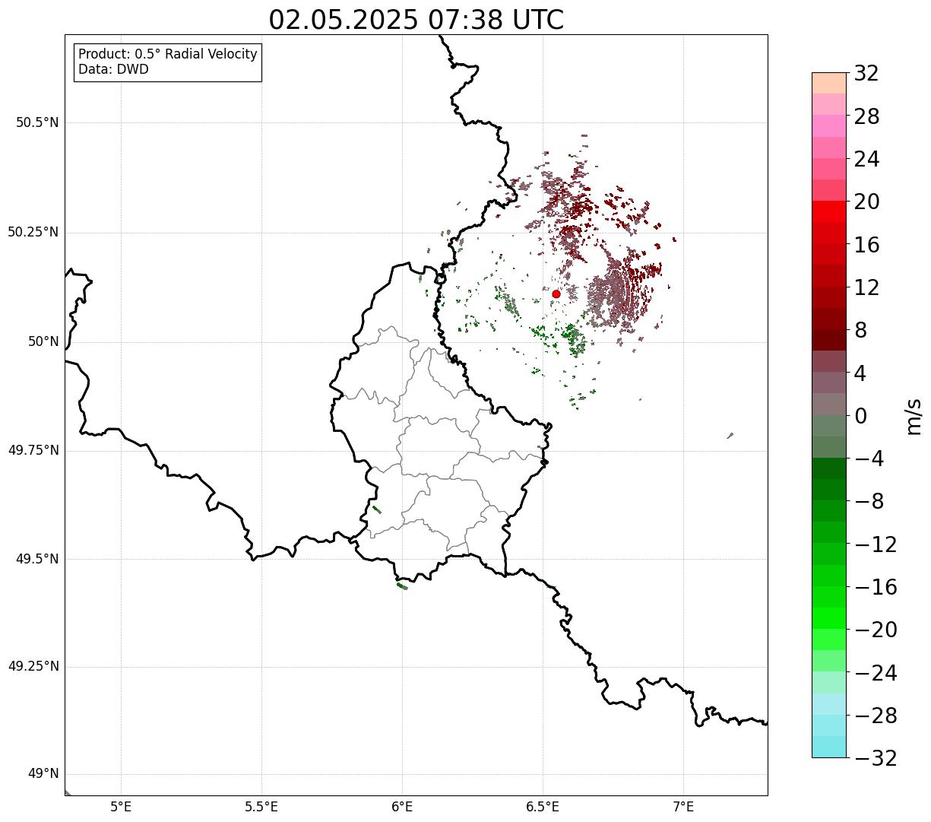Click the Data: DWD label

point(113,70)
